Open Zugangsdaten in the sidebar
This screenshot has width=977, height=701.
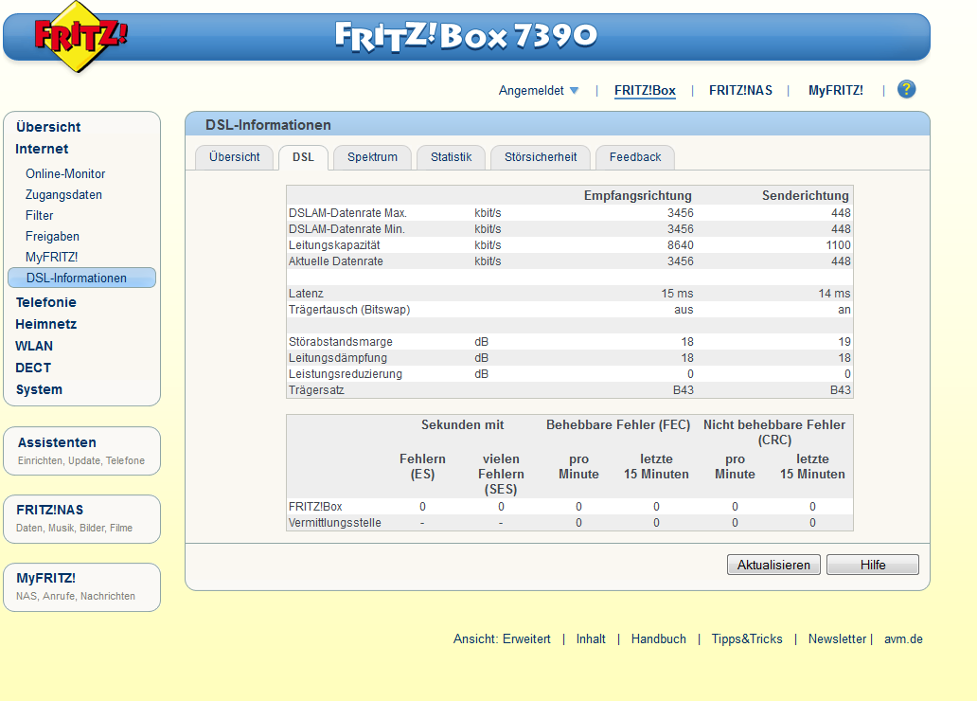click(63, 194)
